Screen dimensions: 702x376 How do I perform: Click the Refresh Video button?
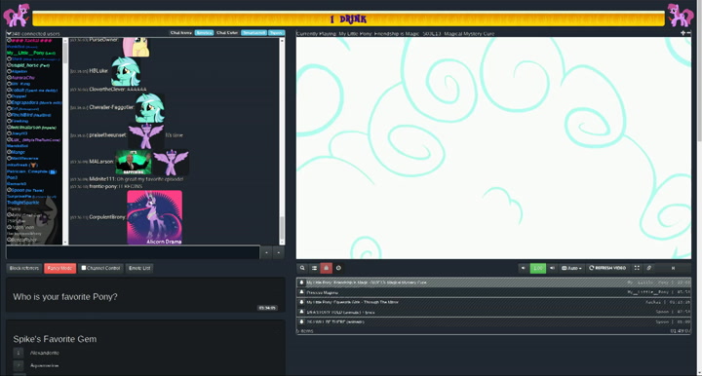[607, 268]
